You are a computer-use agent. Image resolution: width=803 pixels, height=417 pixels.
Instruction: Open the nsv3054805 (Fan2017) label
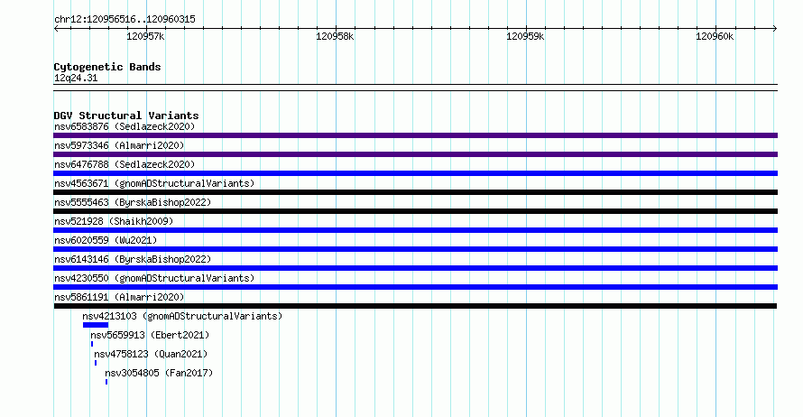click(159, 373)
